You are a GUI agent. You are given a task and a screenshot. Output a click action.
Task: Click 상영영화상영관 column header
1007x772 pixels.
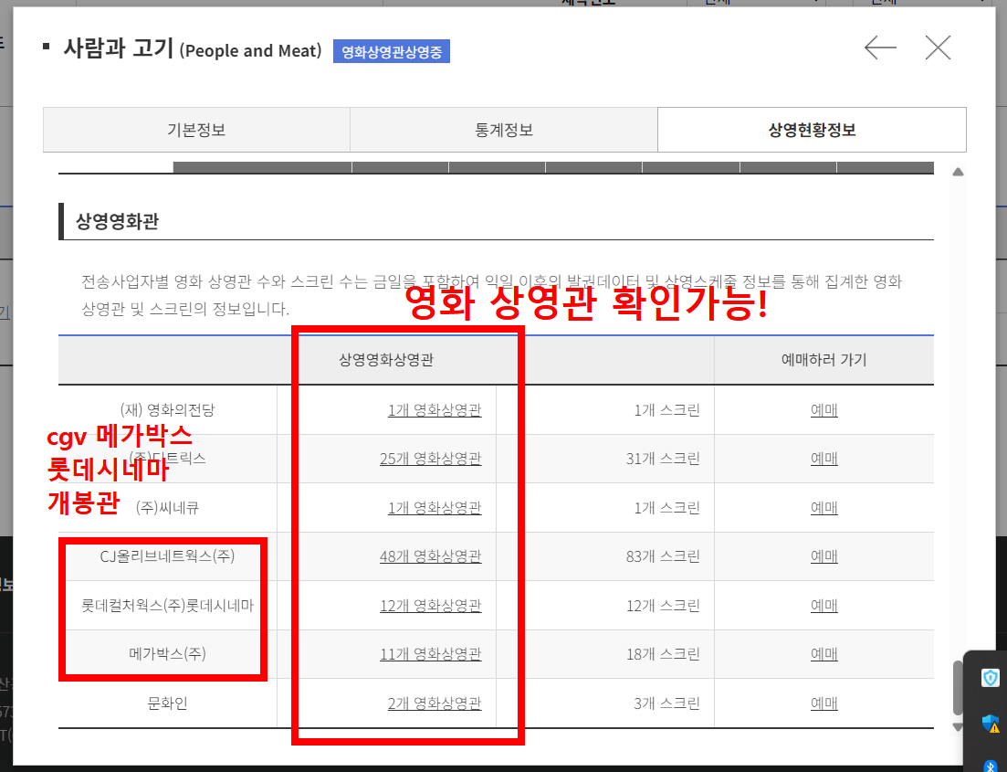tap(386, 360)
